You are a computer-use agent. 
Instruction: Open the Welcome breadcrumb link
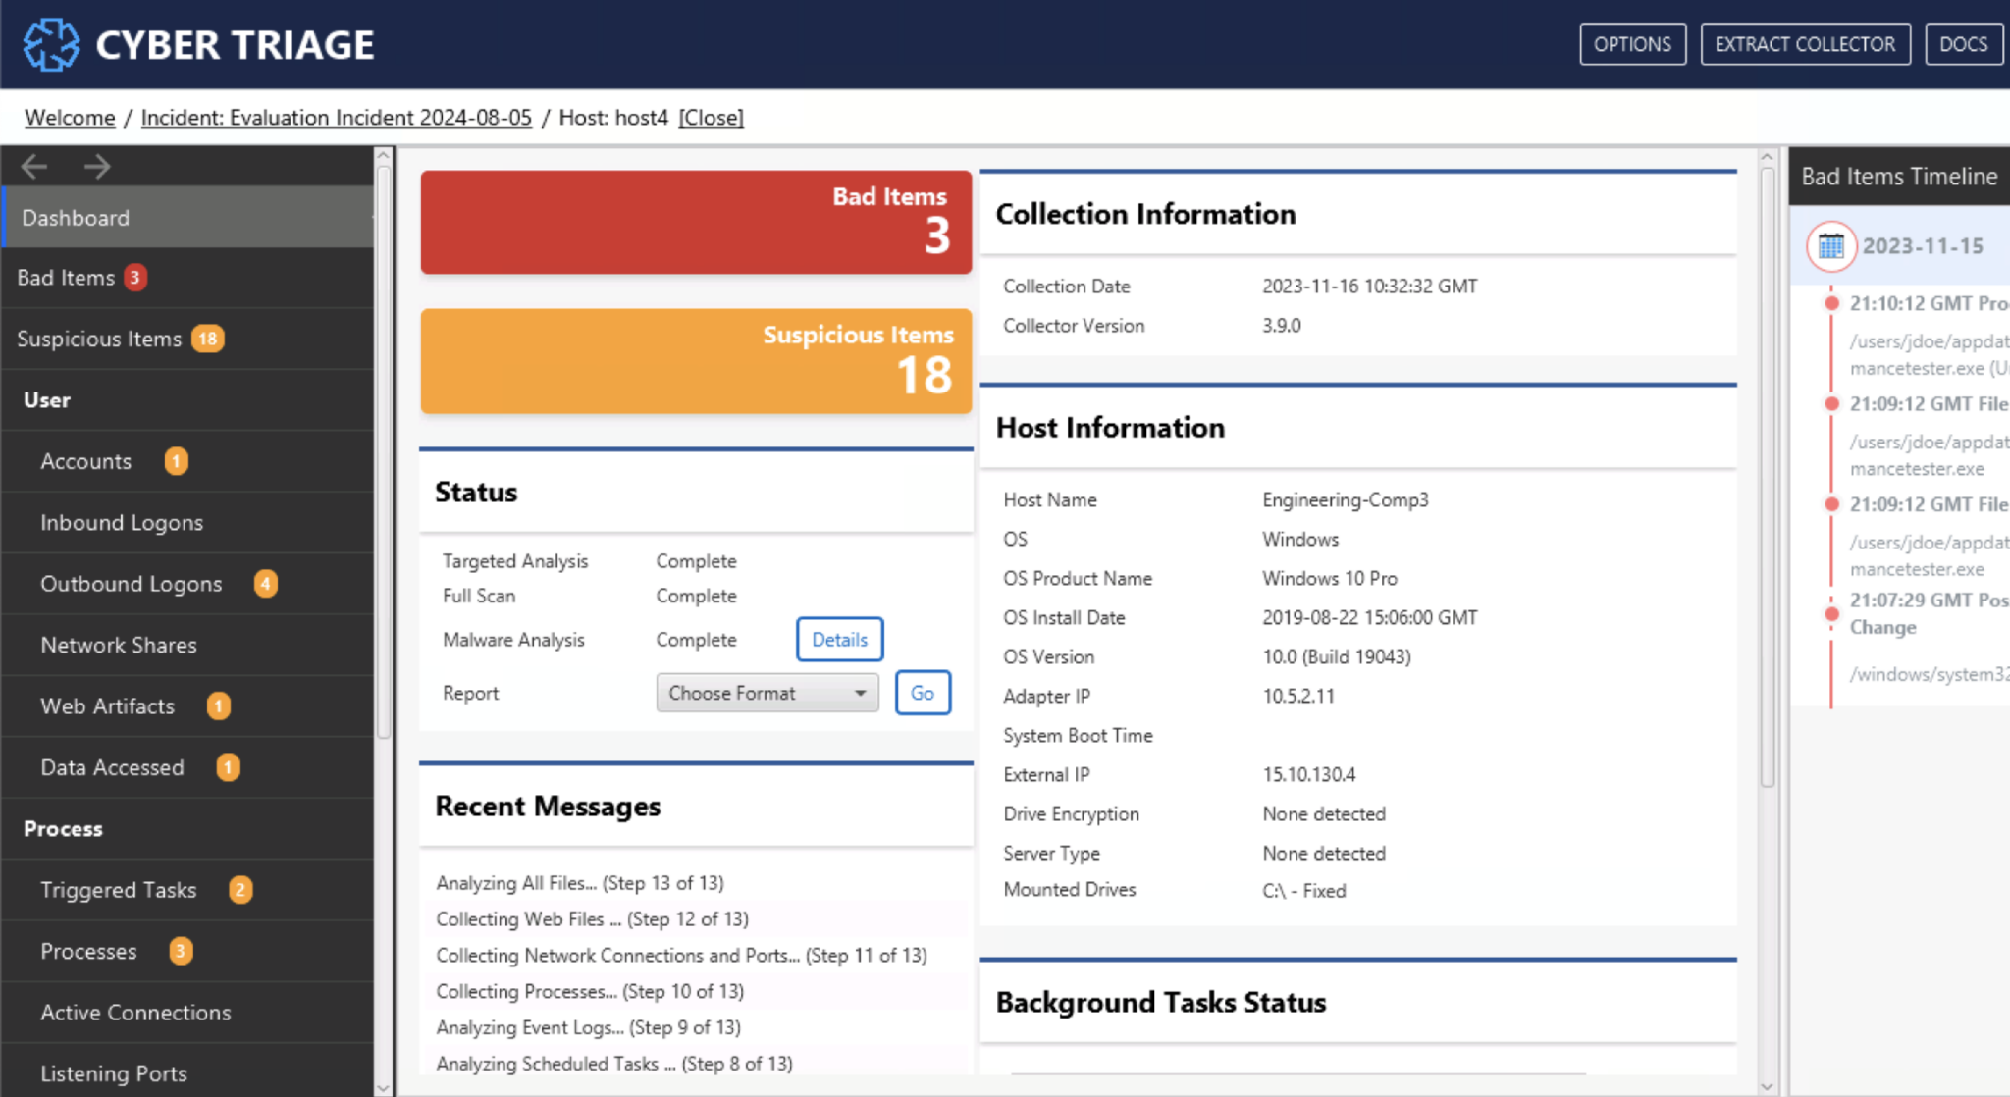point(69,117)
